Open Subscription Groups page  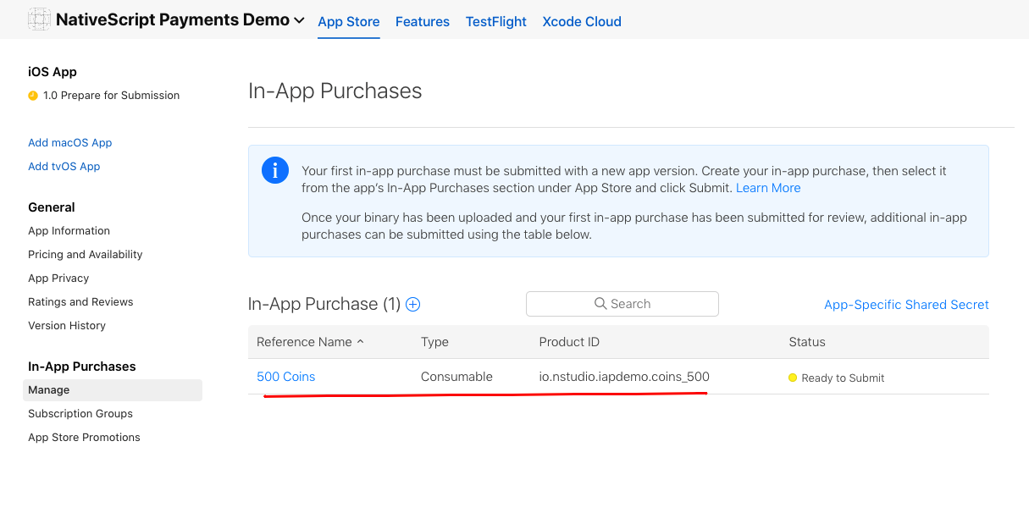pos(80,414)
